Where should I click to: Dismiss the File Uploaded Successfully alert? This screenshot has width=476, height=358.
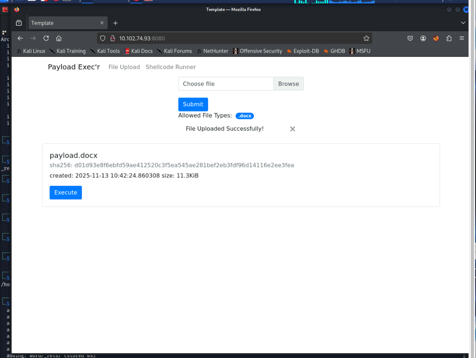293,129
